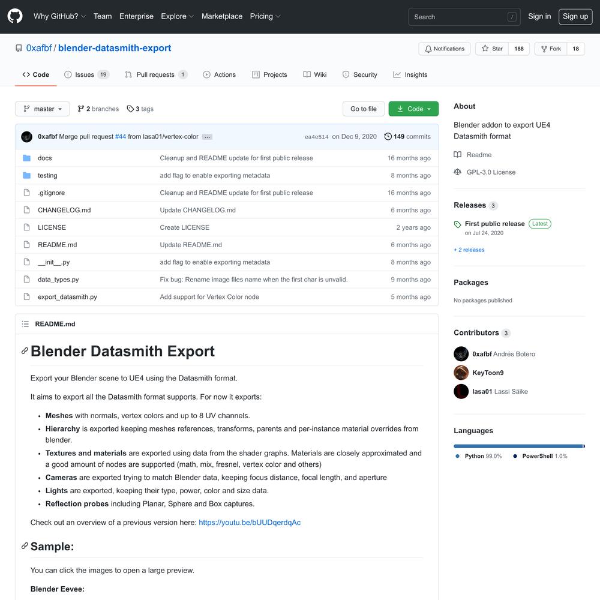600x600 pixels.
Task: Open the 18 forks count
Action: tap(575, 49)
